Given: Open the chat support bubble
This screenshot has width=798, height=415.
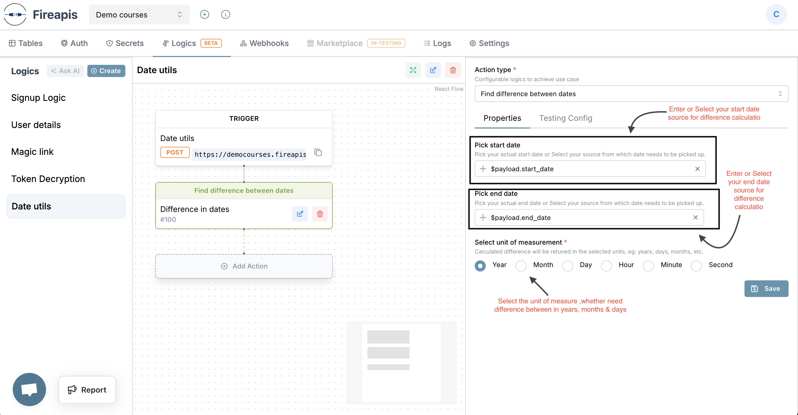Looking at the screenshot, I should pyautogui.click(x=29, y=389).
